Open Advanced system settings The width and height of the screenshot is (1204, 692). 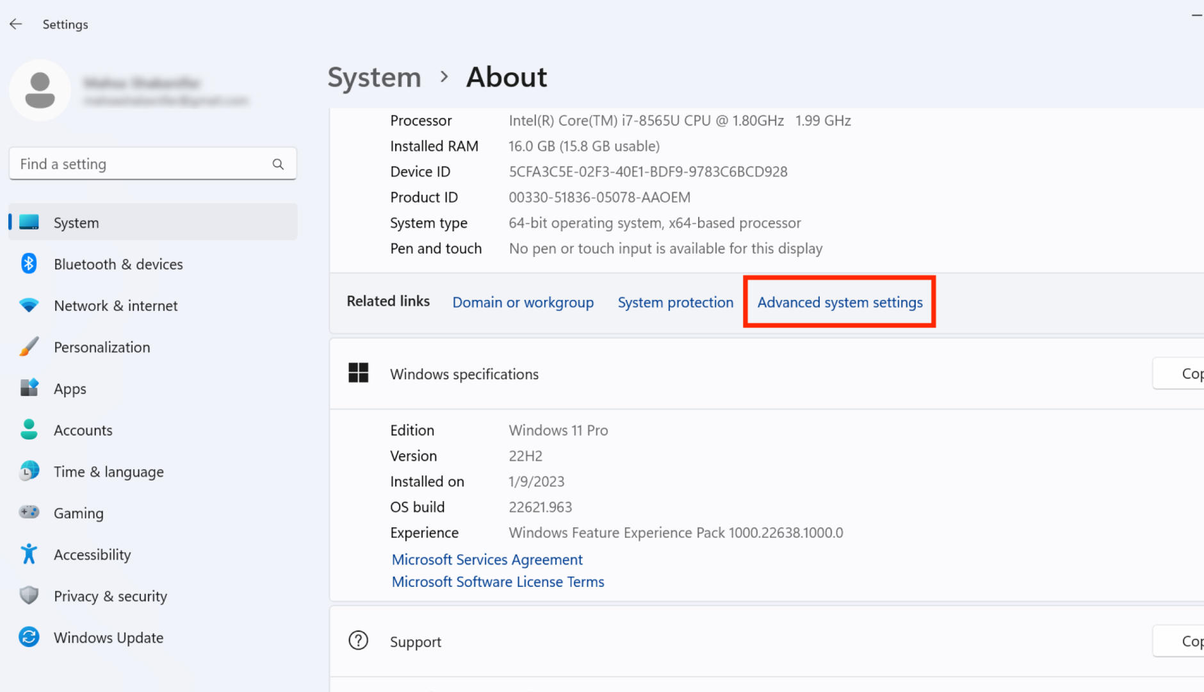pyautogui.click(x=839, y=302)
